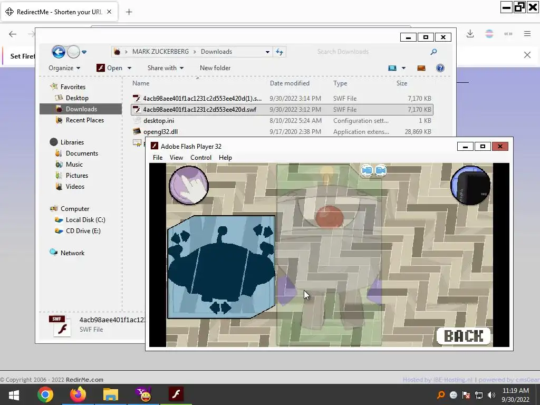
Task: Sort by the Name column header
Action: pos(141,83)
